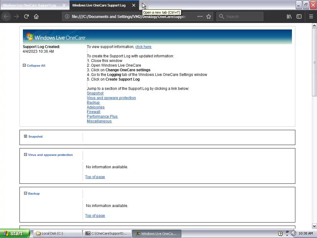Jump to Performance Plus section link
Screen dimensions: 317x238
pyautogui.click(x=102, y=117)
